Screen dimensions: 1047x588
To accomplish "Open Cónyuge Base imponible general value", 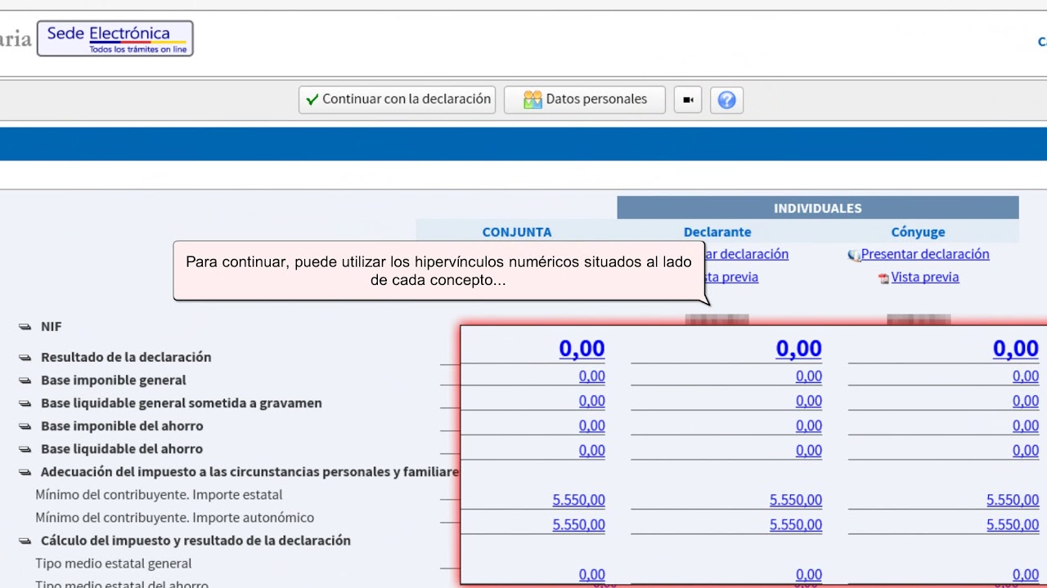I will tap(1026, 376).
